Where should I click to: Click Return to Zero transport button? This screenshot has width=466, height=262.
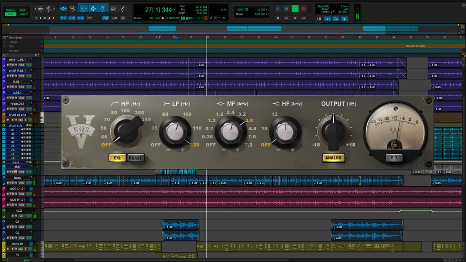coord(278,18)
